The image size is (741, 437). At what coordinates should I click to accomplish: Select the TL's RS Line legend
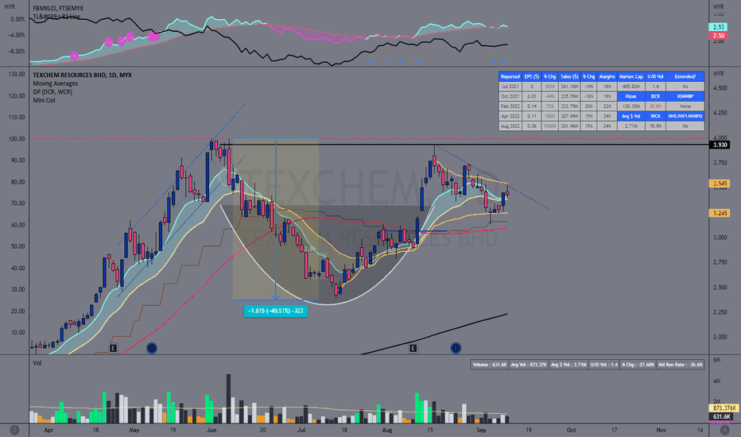pyautogui.click(x=56, y=17)
